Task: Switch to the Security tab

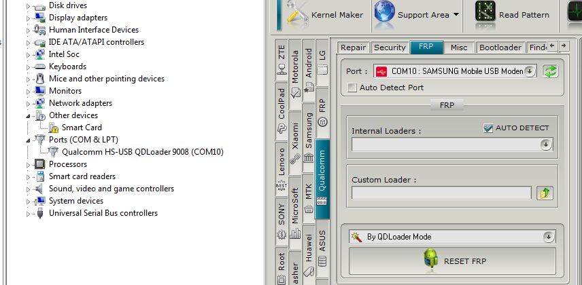Action: (x=390, y=47)
